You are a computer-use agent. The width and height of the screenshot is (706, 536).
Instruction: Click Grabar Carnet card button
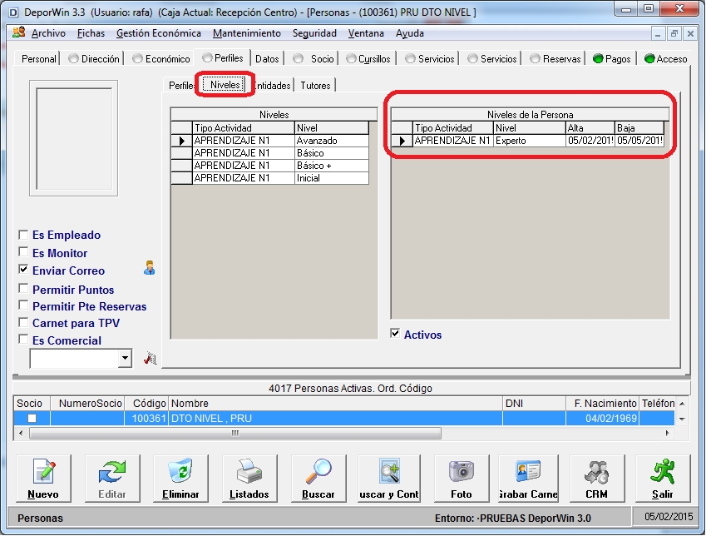tap(528, 479)
